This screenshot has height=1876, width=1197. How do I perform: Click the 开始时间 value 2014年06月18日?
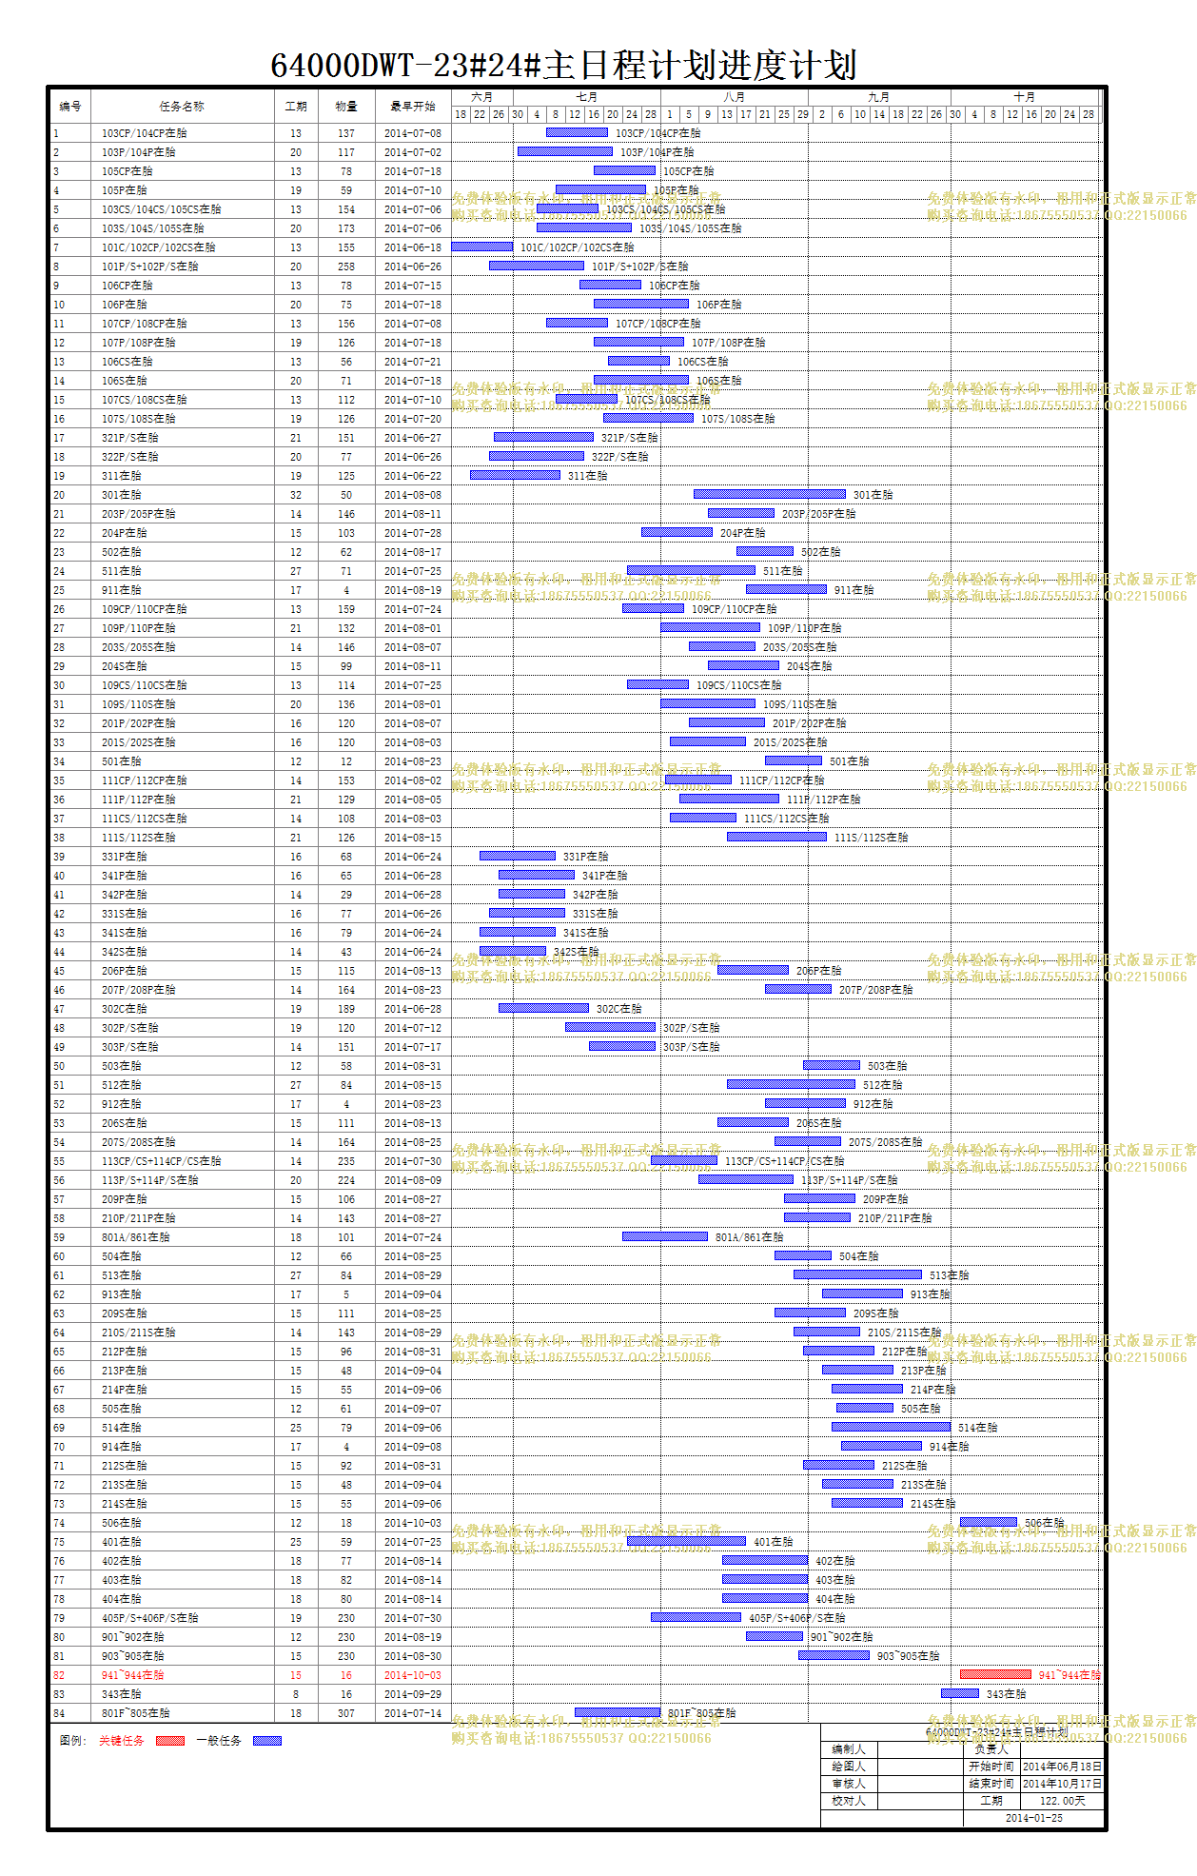[1062, 1767]
